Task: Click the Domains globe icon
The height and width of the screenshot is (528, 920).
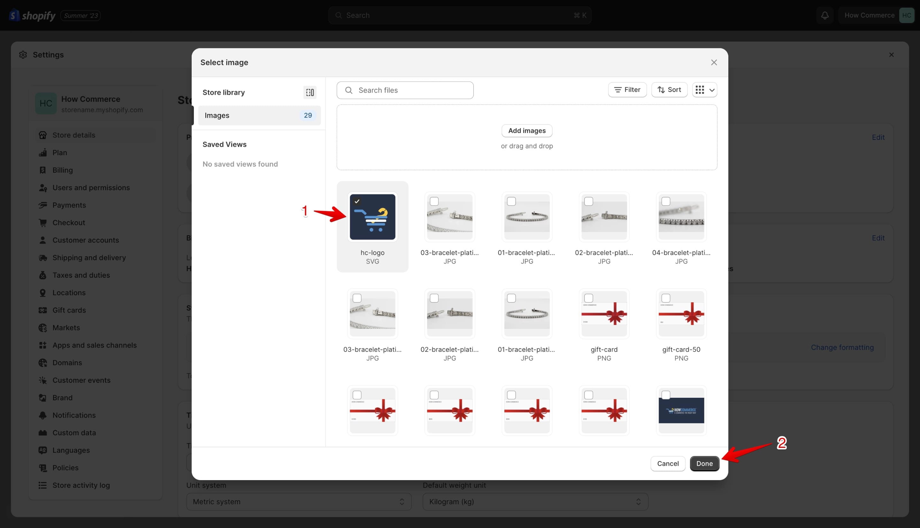Action: click(x=43, y=363)
